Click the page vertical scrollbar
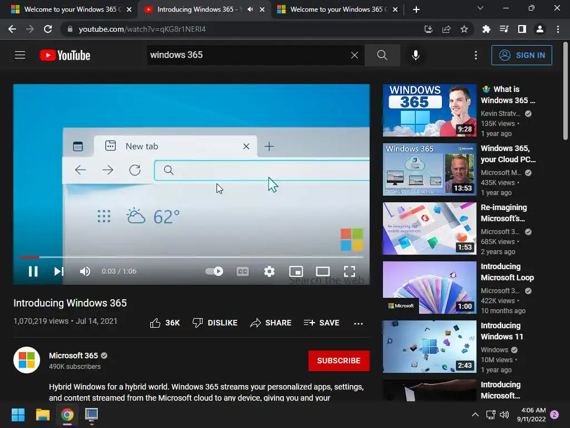Viewport: 570px width, 428px height. (566, 91)
